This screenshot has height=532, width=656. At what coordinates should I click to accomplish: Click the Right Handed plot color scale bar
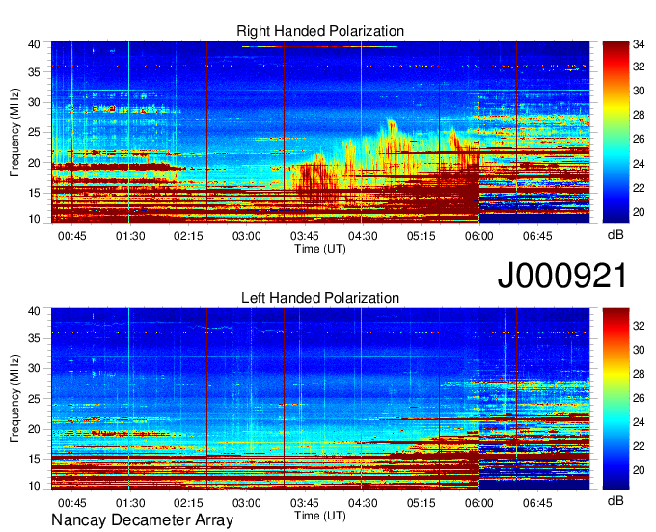615,132
